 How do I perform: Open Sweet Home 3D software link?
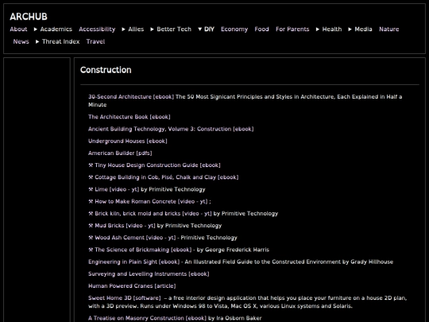pyautogui.click(x=125, y=298)
